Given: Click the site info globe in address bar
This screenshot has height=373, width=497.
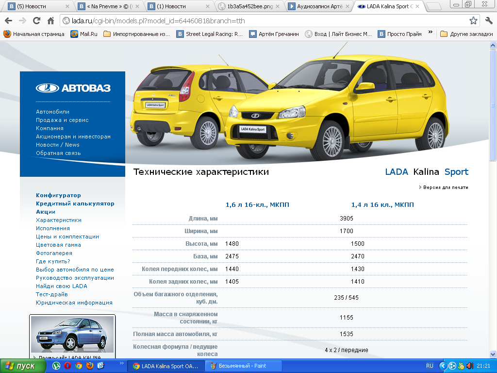Looking at the screenshot, I should (x=66, y=21).
